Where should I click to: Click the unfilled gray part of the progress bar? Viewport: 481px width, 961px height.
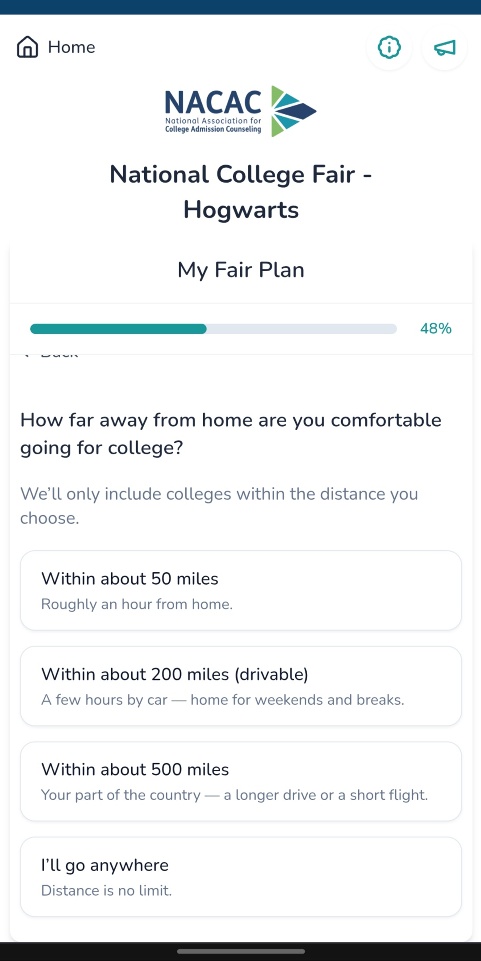tap(302, 329)
